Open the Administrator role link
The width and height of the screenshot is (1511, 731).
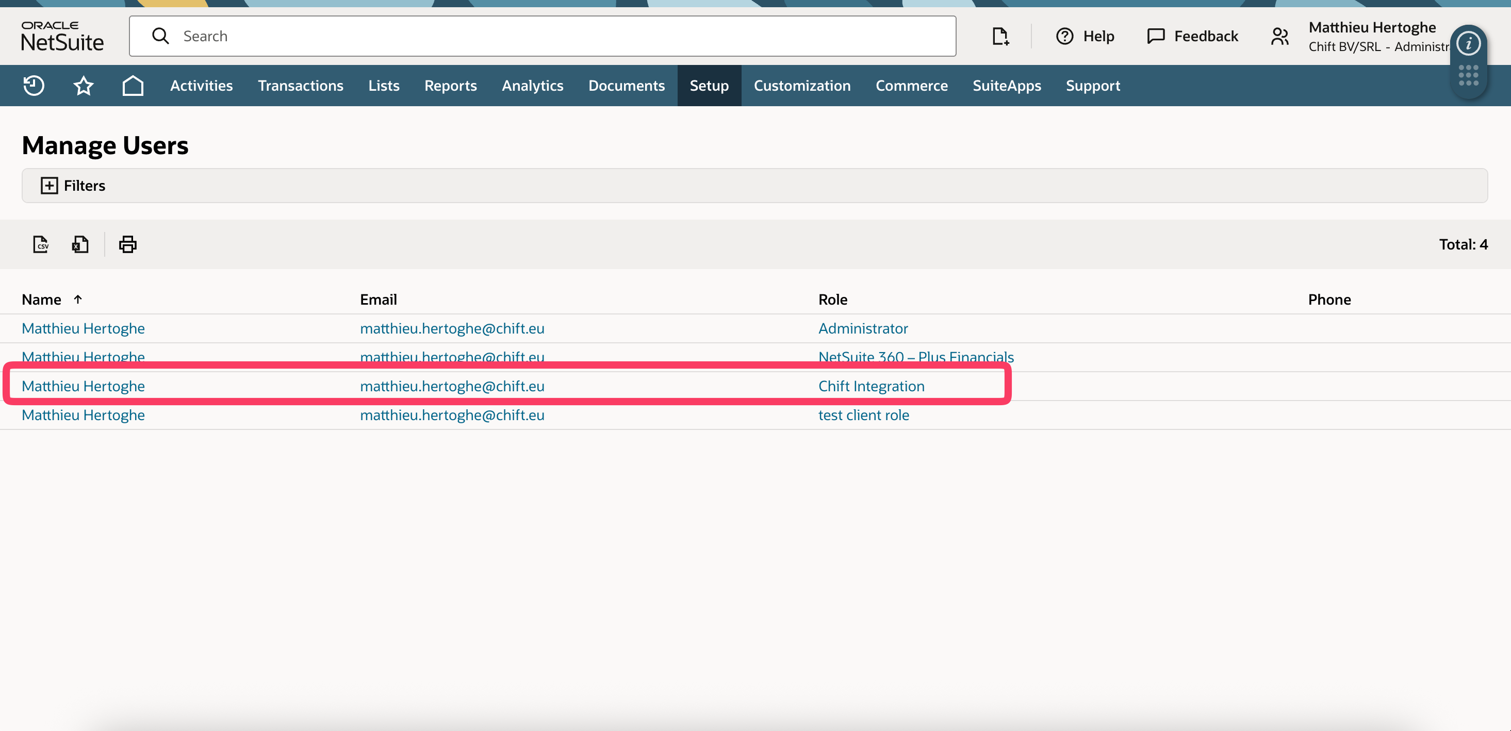863,328
